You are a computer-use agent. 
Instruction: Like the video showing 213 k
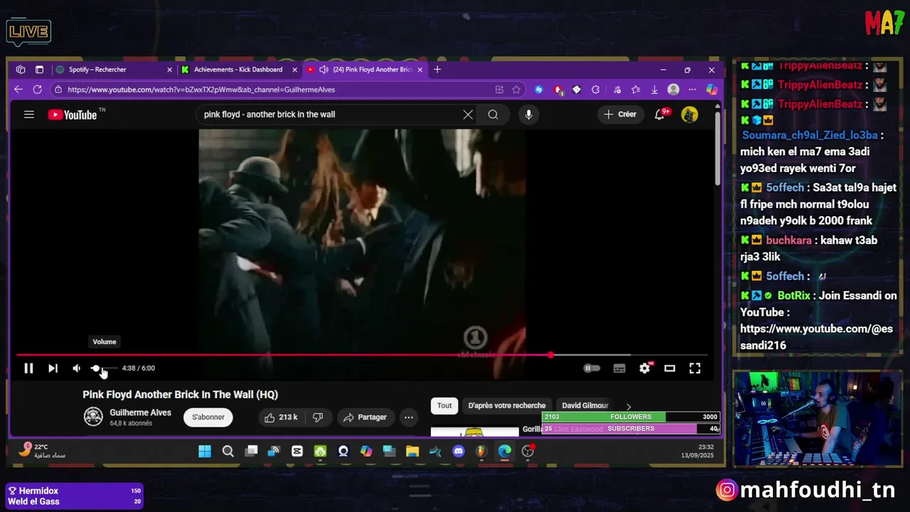click(x=282, y=417)
